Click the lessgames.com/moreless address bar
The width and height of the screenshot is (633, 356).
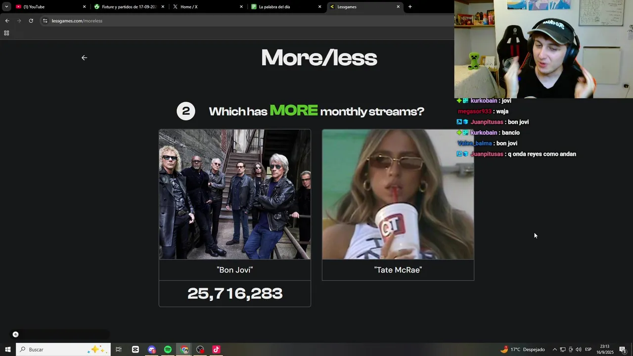[x=247, y=21]
